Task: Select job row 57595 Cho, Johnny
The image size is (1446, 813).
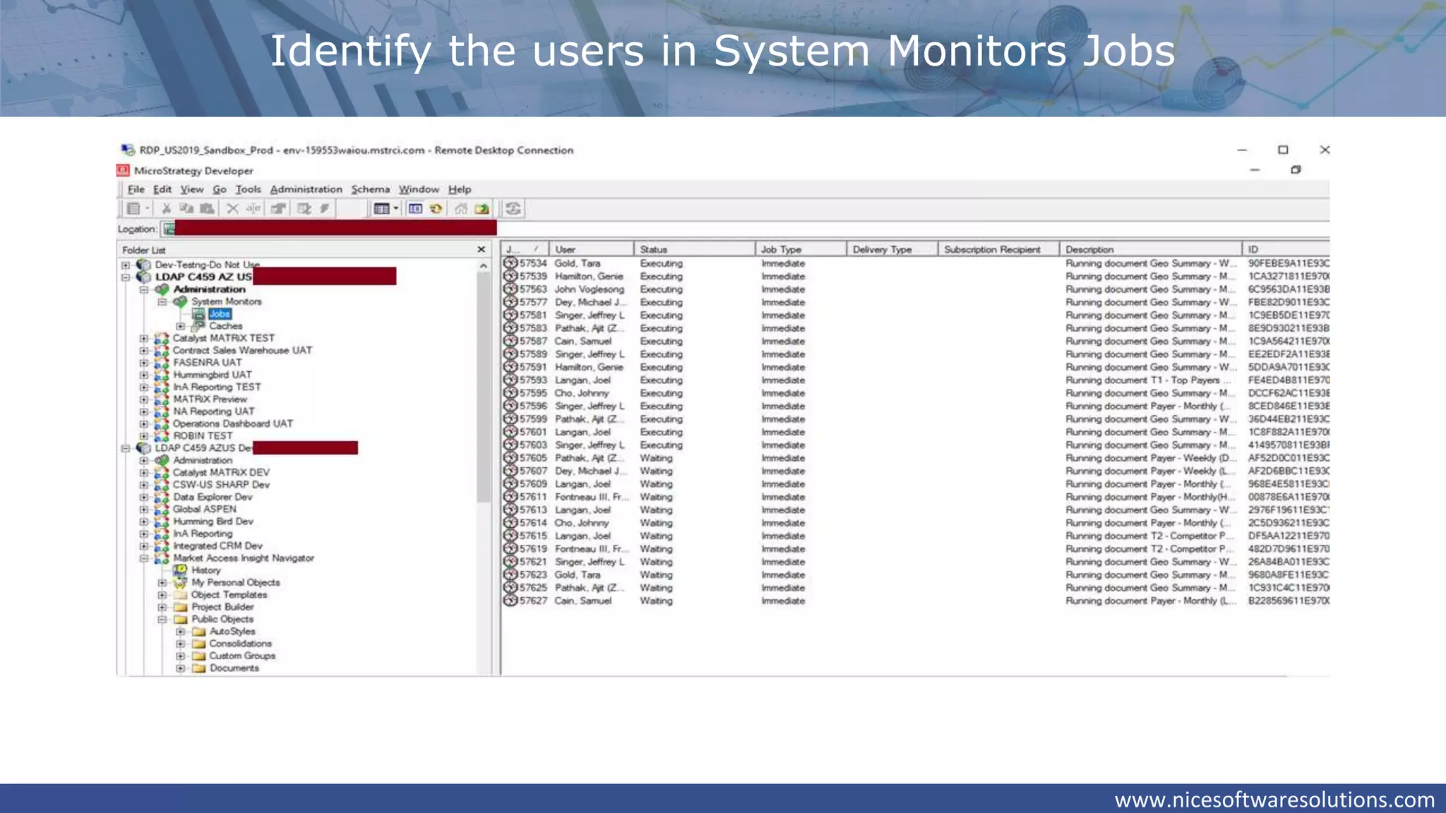Action: (x=916, y=393)
